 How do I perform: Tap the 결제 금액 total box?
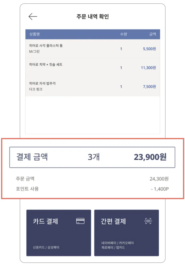(x=92, y=157)
